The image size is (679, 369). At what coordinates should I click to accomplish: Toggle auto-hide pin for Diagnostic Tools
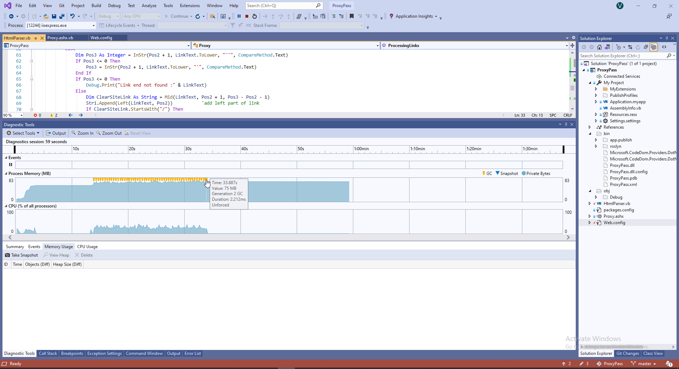click(566, 124)
